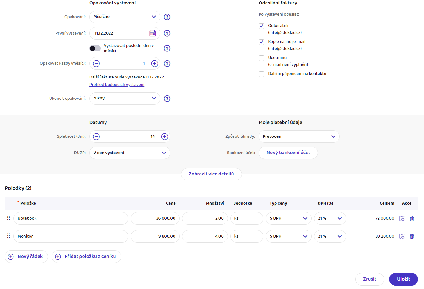This screenshot has height=289, width=424.
Task: Save with the Uložit button
Action: [x=404, y=279]
